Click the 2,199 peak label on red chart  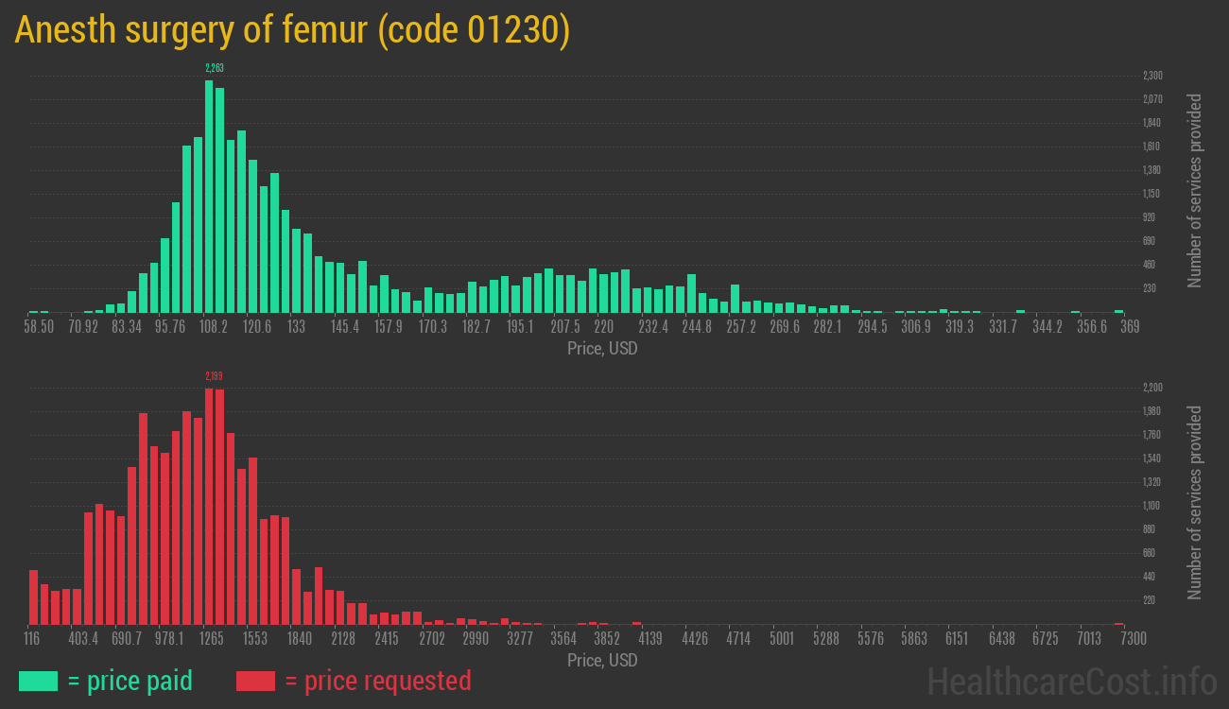(x=215, y=376)
